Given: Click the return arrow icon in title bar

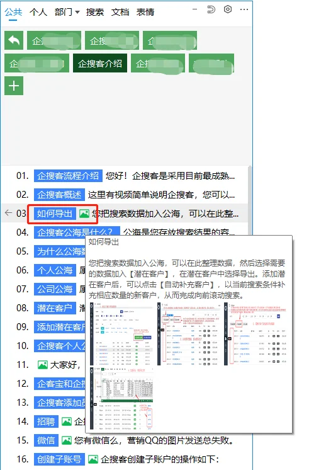Looking at the screenshot, I should pyautogui.click(x=211, y=9).
